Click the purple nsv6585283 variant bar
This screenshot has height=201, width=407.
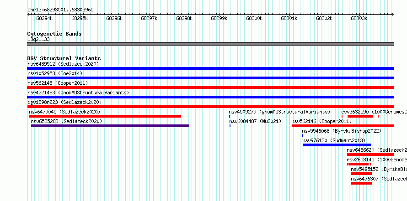point(110,126)
